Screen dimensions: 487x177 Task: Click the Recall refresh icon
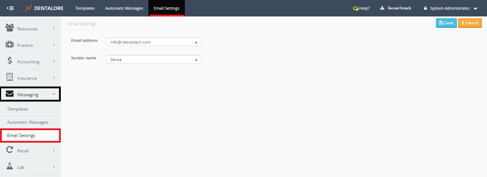pos(10,150)
